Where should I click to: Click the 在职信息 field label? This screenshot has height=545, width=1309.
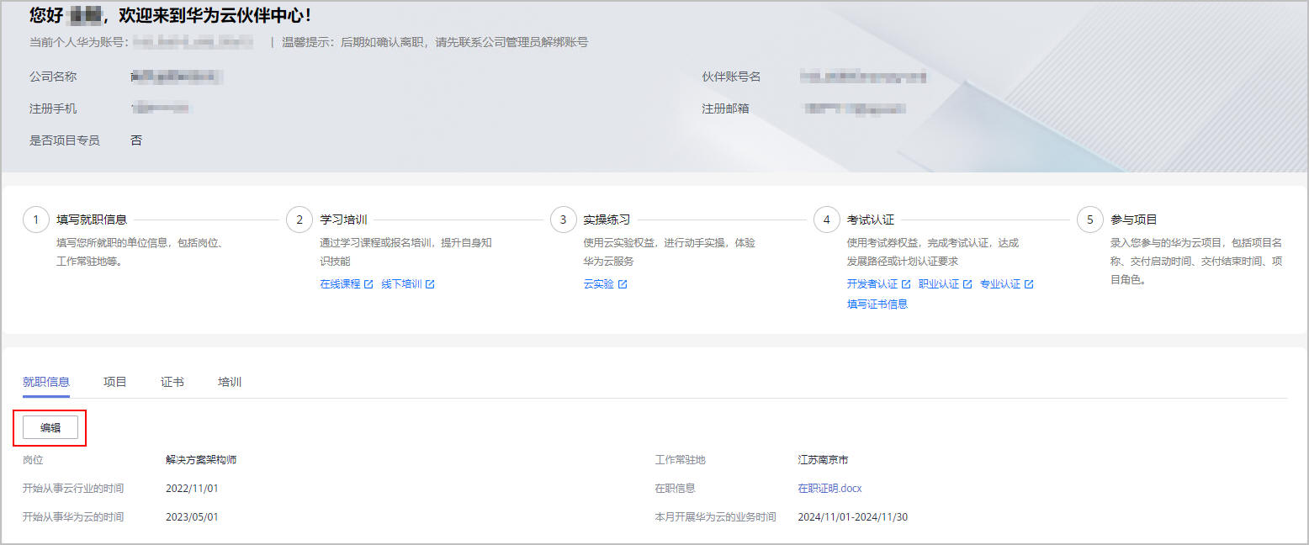tap(676, 489)
